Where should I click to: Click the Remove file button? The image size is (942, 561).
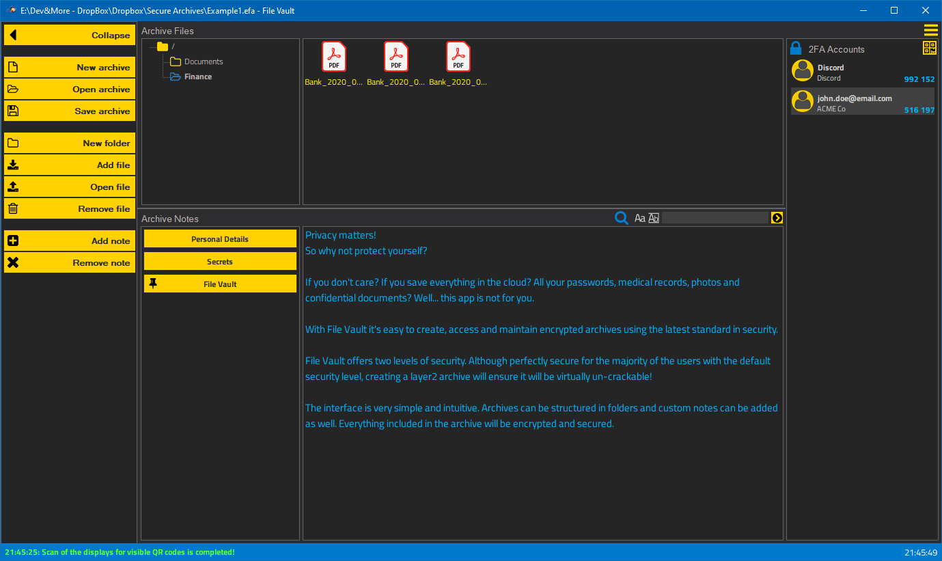tap(70, 208)
